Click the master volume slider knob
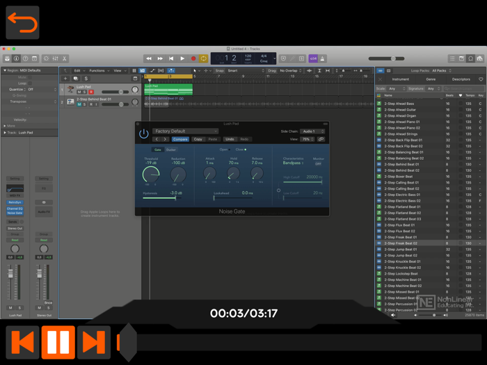The height and width of the screenshot is (365, 487). (393, 58)
